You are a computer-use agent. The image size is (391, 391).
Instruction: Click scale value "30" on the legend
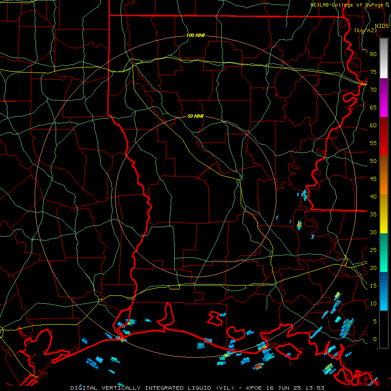[373, 232]
